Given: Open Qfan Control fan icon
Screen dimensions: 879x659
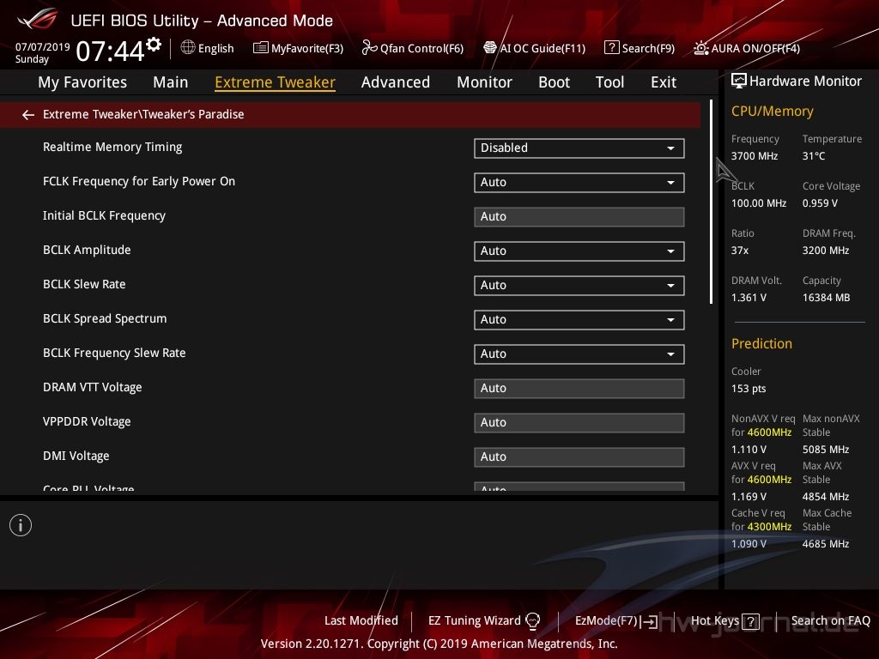Looking at the screenshot, I should pyautogui.click(x=369, y=48).
